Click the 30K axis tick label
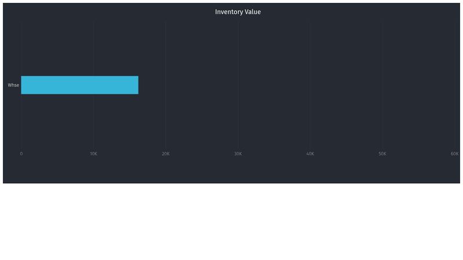 click(x=238, y=154)
